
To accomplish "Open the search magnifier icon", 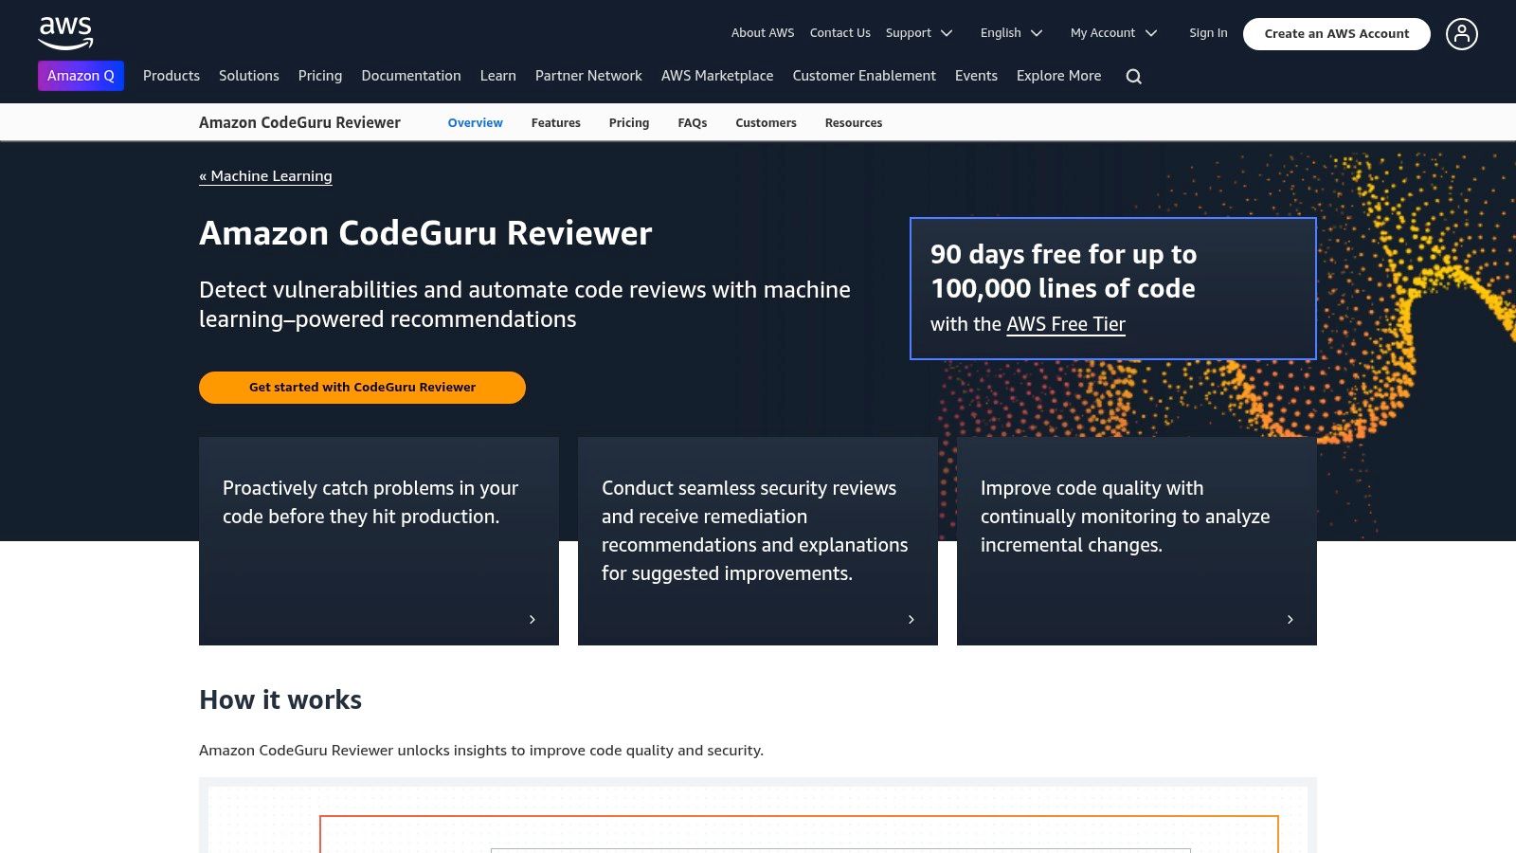I will (1134, 77).
